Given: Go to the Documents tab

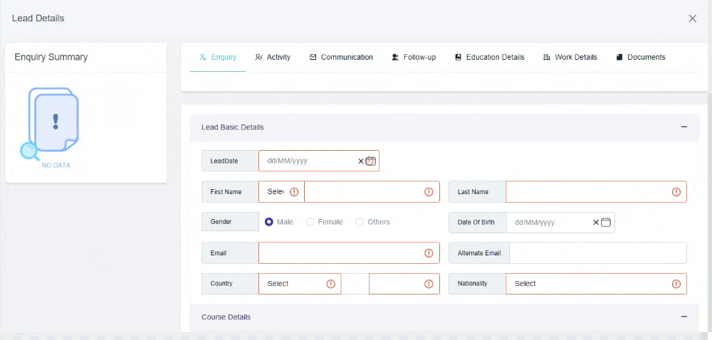Looking at the screenshot, I should pos(641,57).
